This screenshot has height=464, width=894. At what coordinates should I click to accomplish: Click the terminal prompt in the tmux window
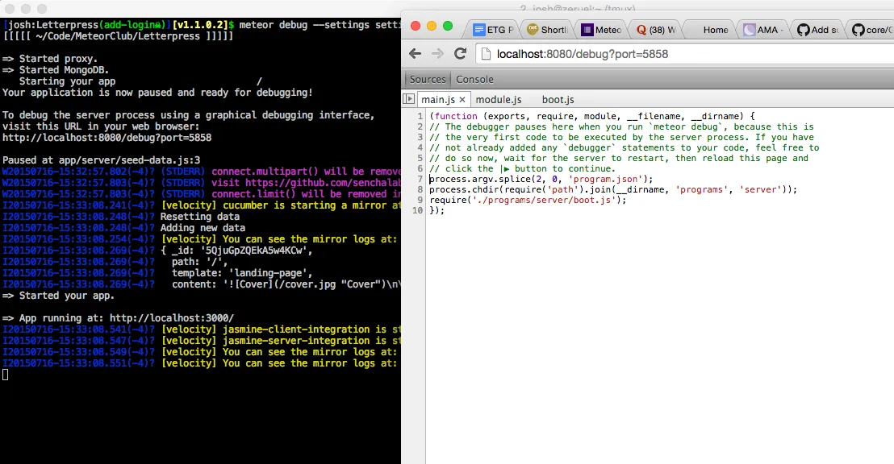click(5, 375)
